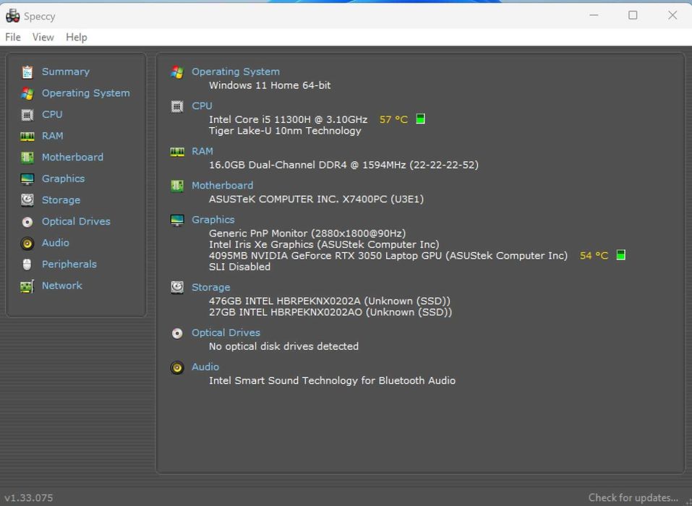Click the green CPU temperature indicator icon
692x506 pixels.
[420, 119]
